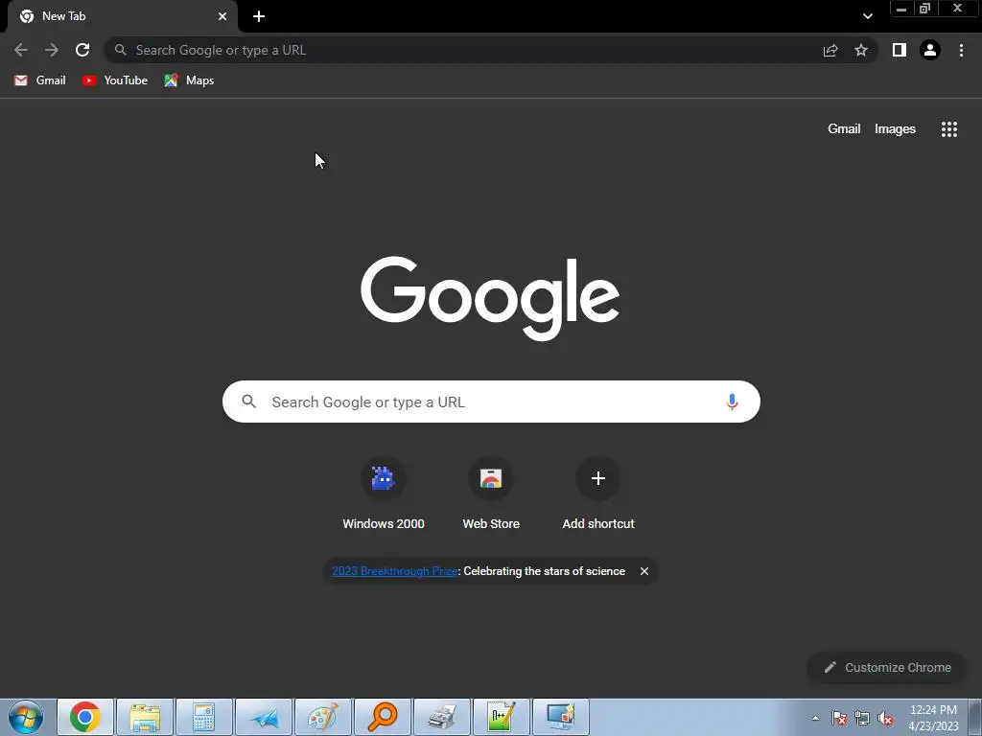
Task: Toggle the side panel button
Action: point(900,50)
